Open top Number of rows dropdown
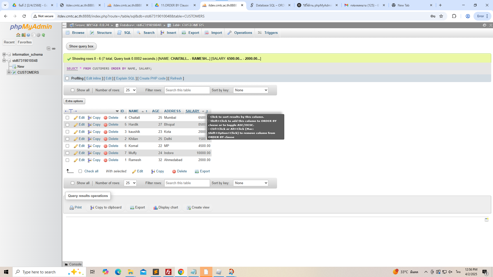 [130, 90]
